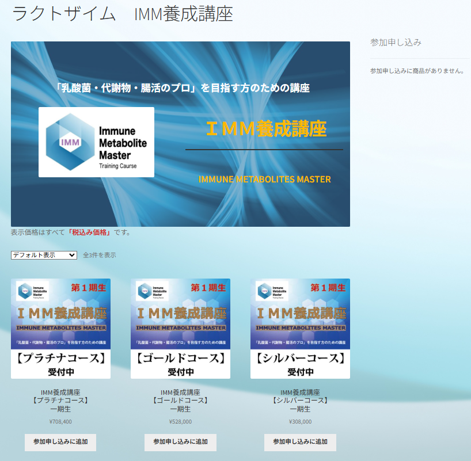Open the IMM養成講座【ゴールドコース】一期生 title link
The width and height of the screenshot is (471, 461).
(x=180, y=401)
